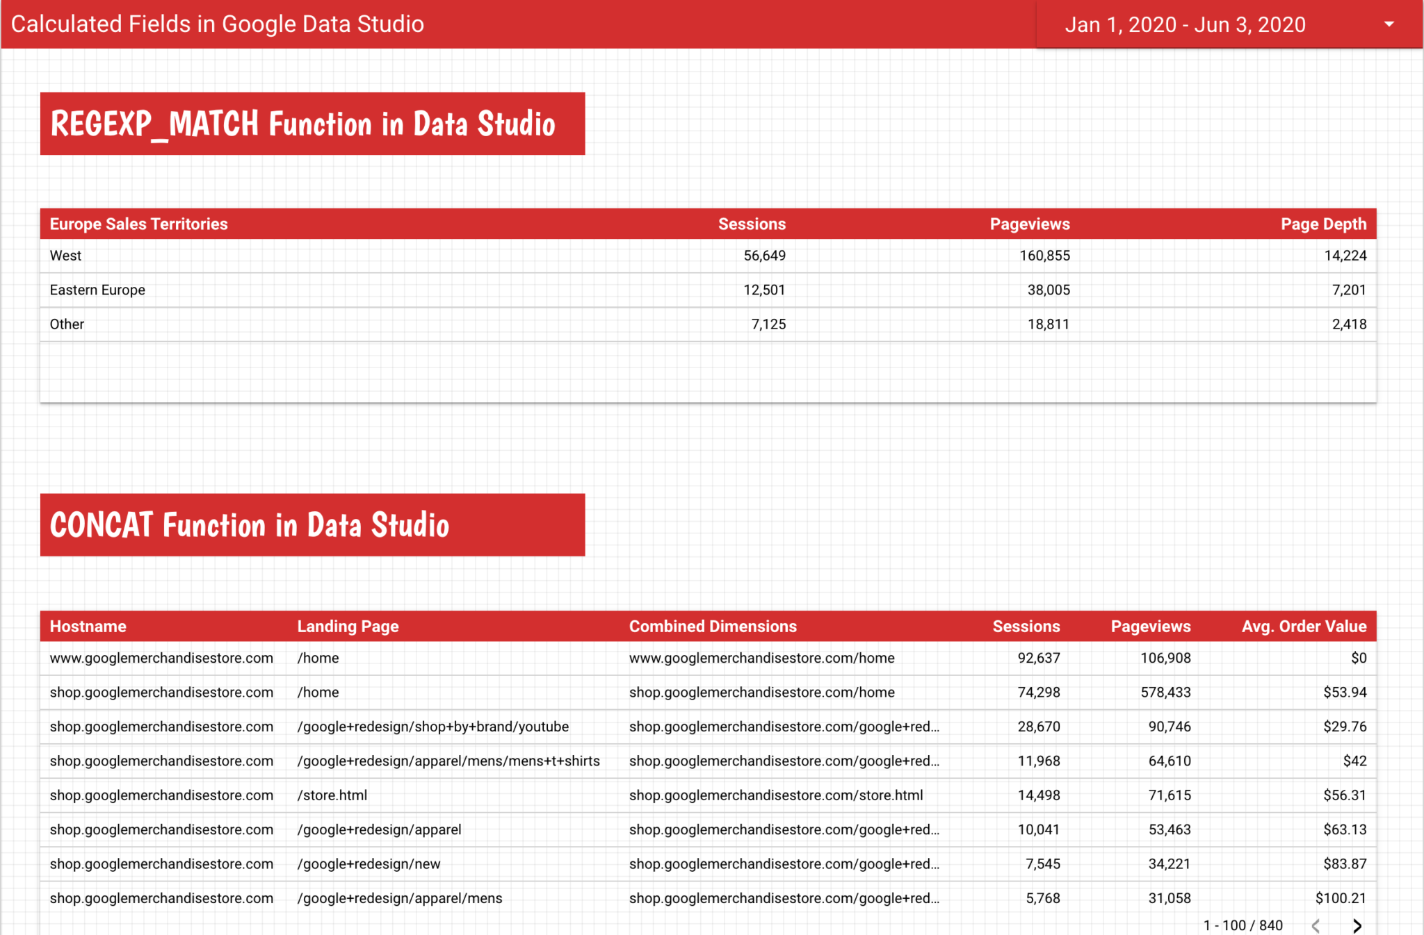Click the previous page chevron arrow

point(1316,925)
